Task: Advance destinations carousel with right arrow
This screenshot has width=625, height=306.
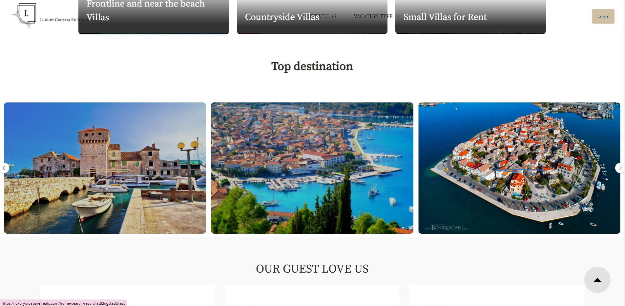Action: tap(620, 168)
